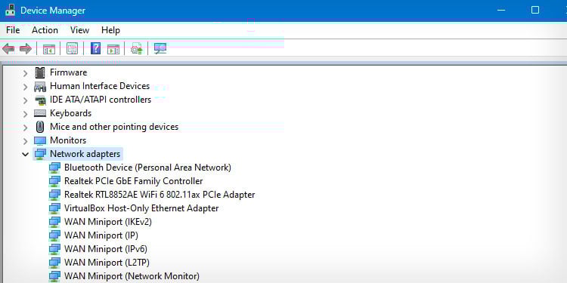Toggle the Show/Hide Action Pane icon

113,49
